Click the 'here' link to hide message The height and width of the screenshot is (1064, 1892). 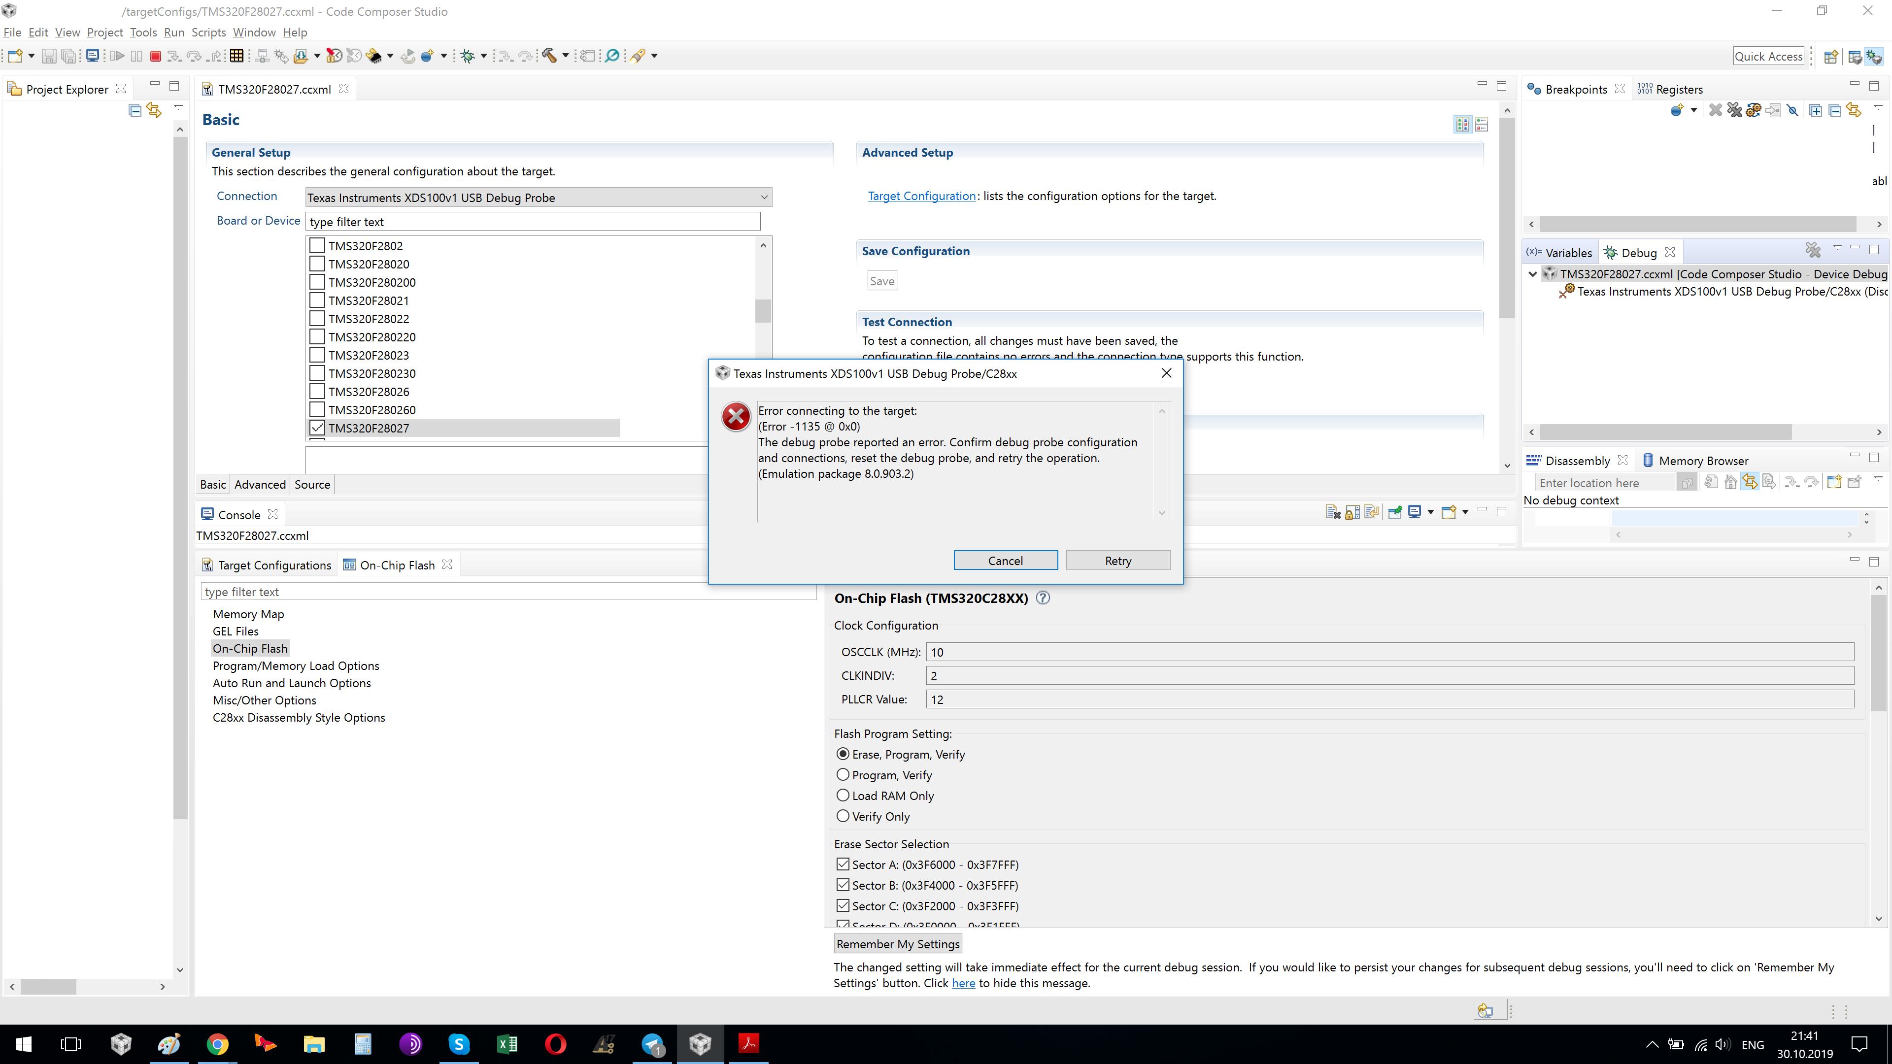pyautogui.click(x=964, y=983)
